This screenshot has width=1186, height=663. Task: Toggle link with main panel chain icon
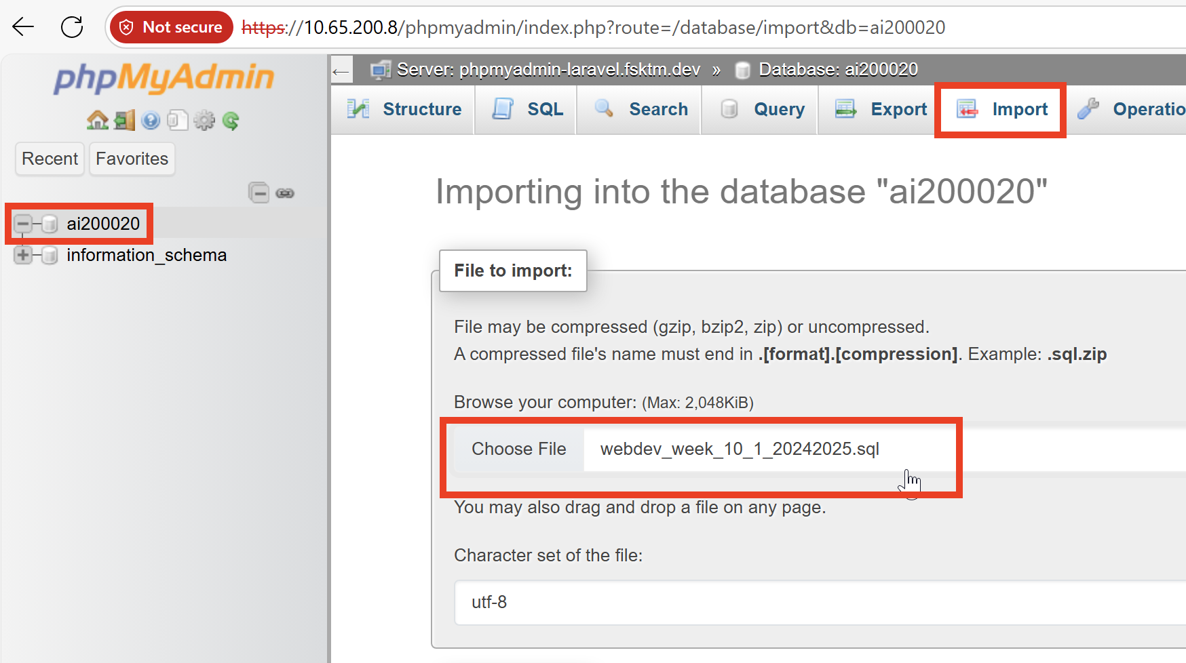[x=285, y=193]
